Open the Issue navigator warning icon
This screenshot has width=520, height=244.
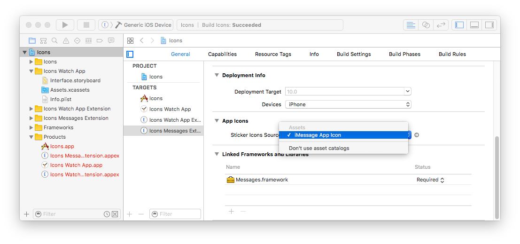click(66, 40)
